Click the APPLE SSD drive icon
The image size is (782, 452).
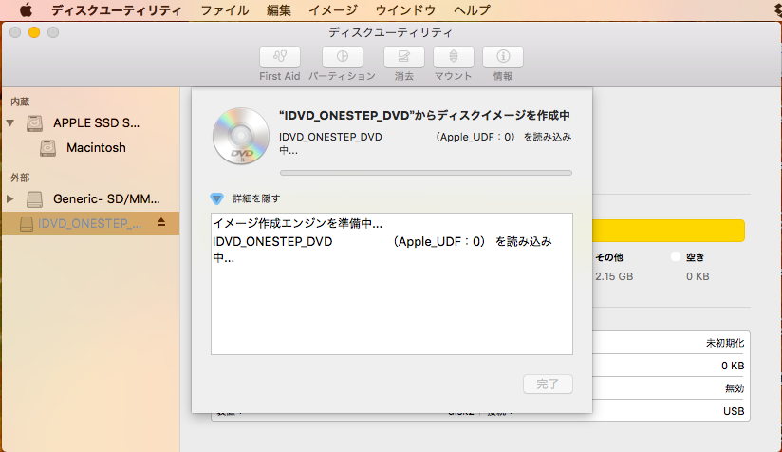point(34,123)
